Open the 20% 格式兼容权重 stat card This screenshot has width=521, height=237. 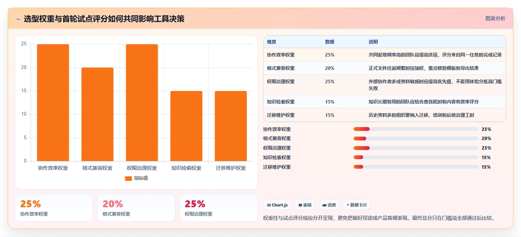click(136, 208)
